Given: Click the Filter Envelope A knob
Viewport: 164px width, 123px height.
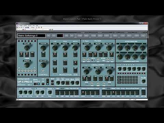Looking at the screenshot, I should click(x=120, y=48).
